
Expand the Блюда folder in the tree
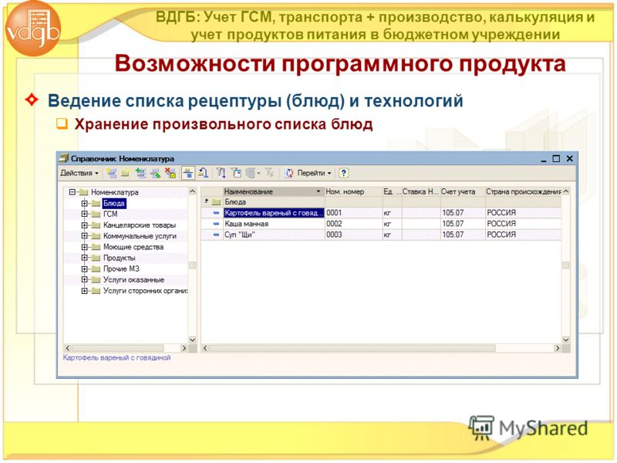(x=84, y=204)
